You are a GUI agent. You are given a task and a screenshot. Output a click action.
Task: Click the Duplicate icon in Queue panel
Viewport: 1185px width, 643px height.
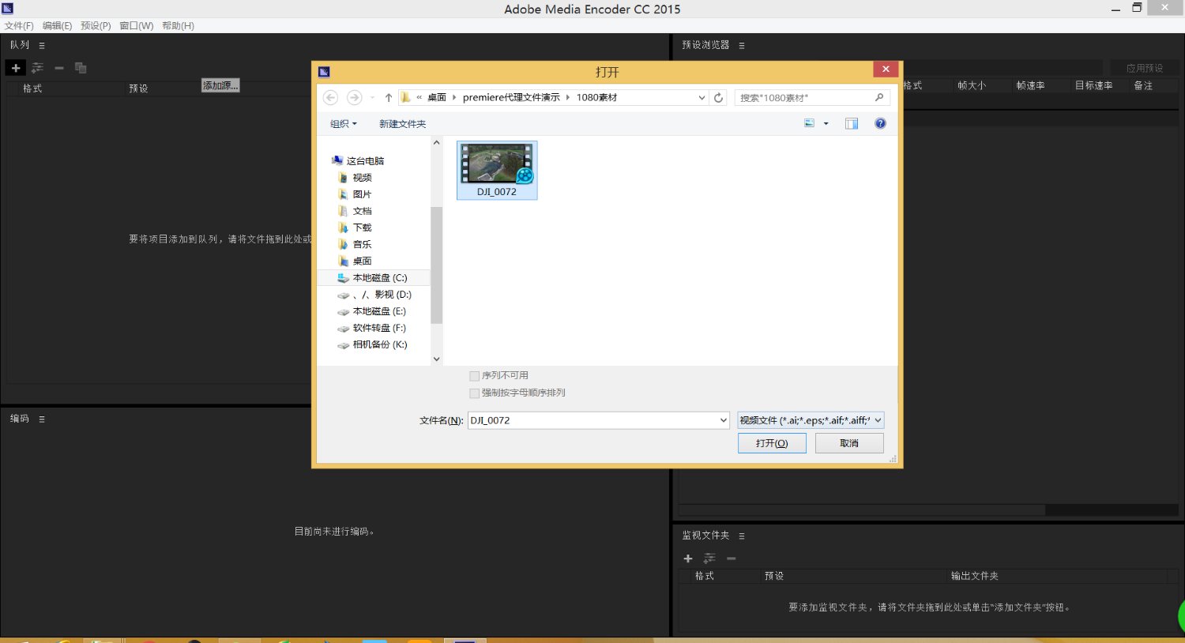click(81, 68)
